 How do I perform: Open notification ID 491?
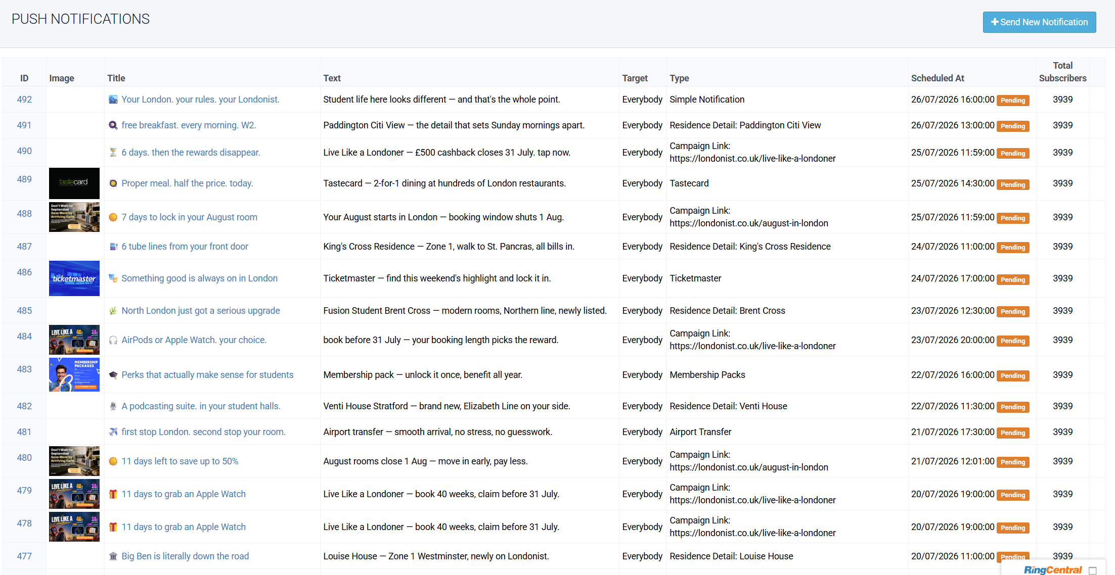coord(24,125)
